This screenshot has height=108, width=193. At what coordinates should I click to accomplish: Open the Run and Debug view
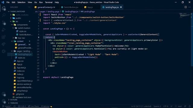click(4, 30)
